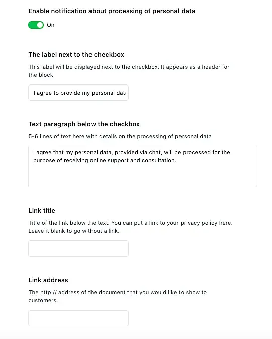272x339 pixels.
Task: Click "the block" text under label description
Action: [x=41, y=75]
